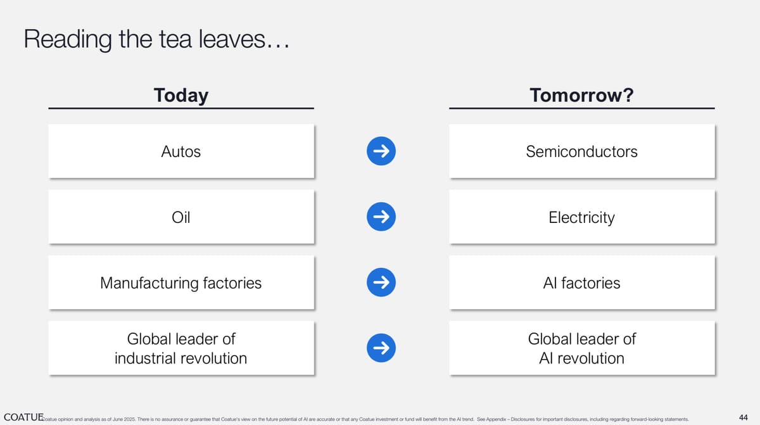The width and height of the screenshot is (760, 425).
Task: Click the arrow icon beside the Oil box
Action: coord(381,217)
